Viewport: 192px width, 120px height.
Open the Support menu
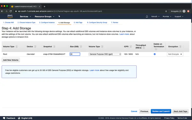click(x=179, y=17)
